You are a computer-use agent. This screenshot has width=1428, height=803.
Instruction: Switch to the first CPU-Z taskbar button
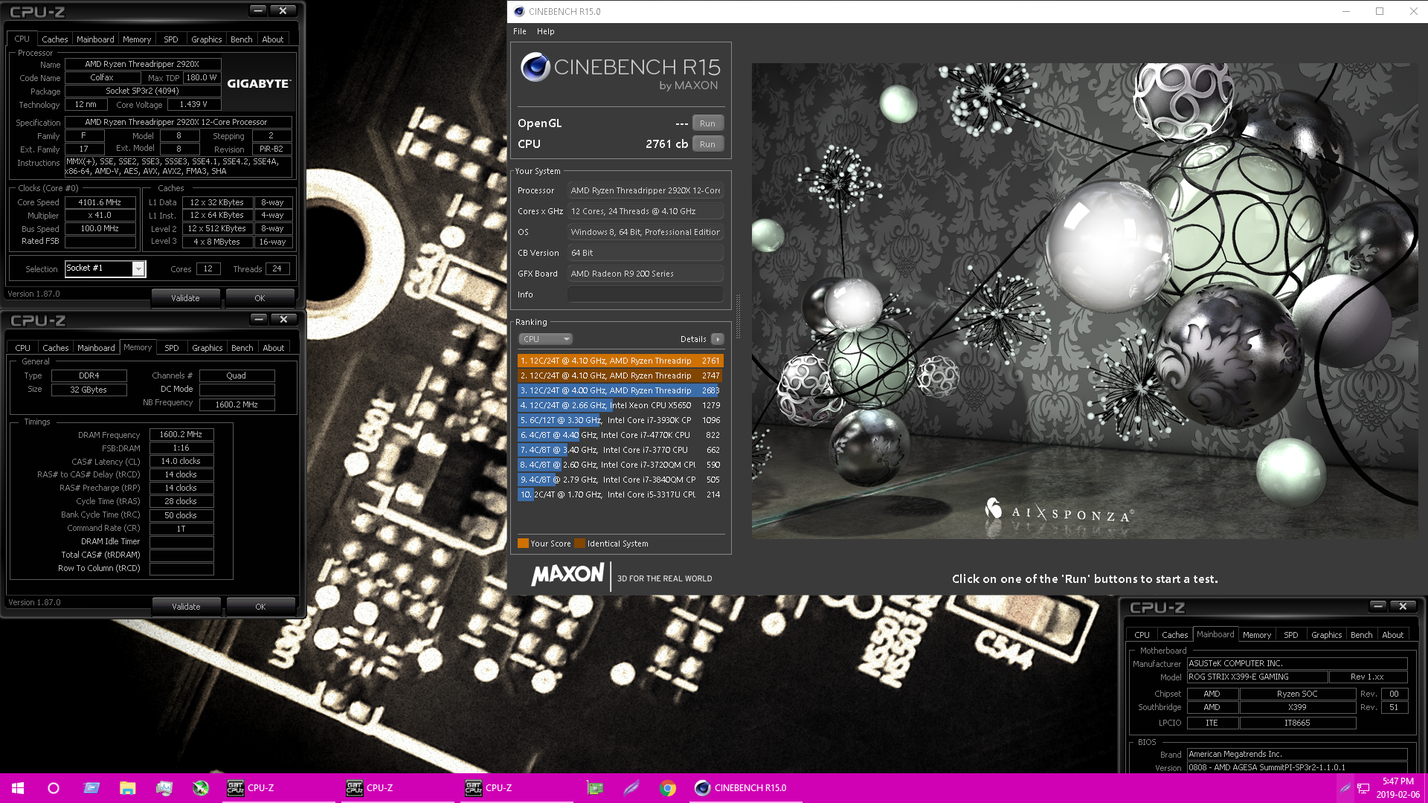click(x=279, y=788)
